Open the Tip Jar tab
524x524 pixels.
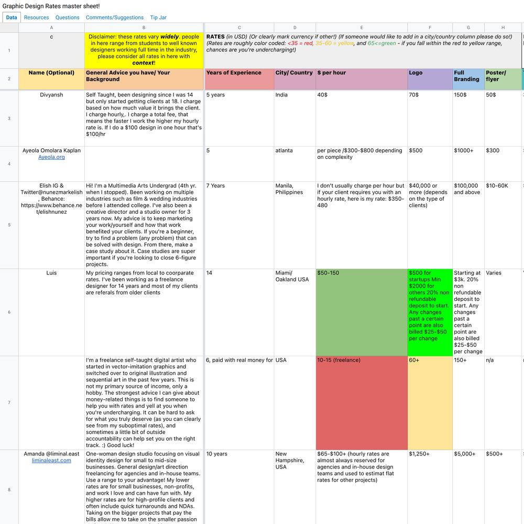pos(158,17)
